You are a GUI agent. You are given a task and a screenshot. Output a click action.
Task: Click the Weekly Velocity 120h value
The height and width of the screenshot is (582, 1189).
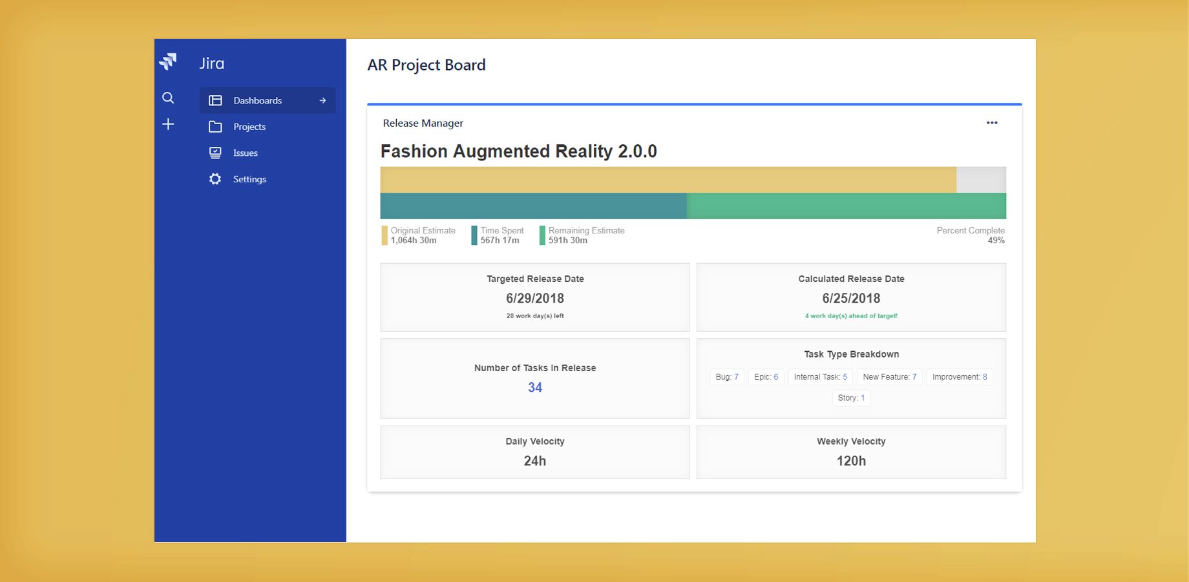click(851, 461)
